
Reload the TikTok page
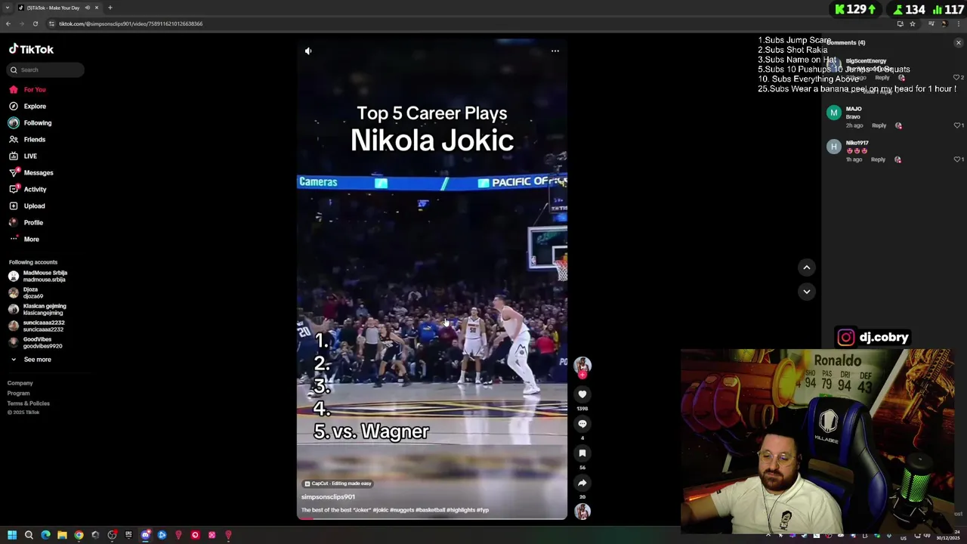[35, 23]
